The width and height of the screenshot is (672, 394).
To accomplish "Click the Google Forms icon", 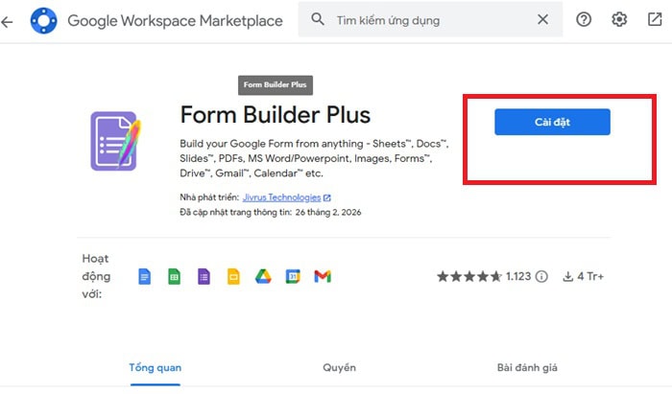I will 204,276.
